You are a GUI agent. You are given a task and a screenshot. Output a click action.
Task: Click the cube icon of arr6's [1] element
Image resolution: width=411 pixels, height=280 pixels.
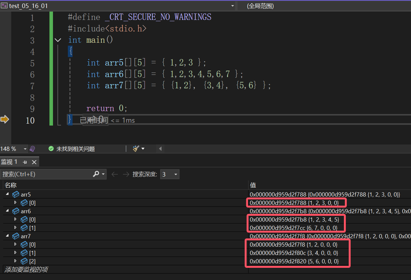(x=24, y=228)
